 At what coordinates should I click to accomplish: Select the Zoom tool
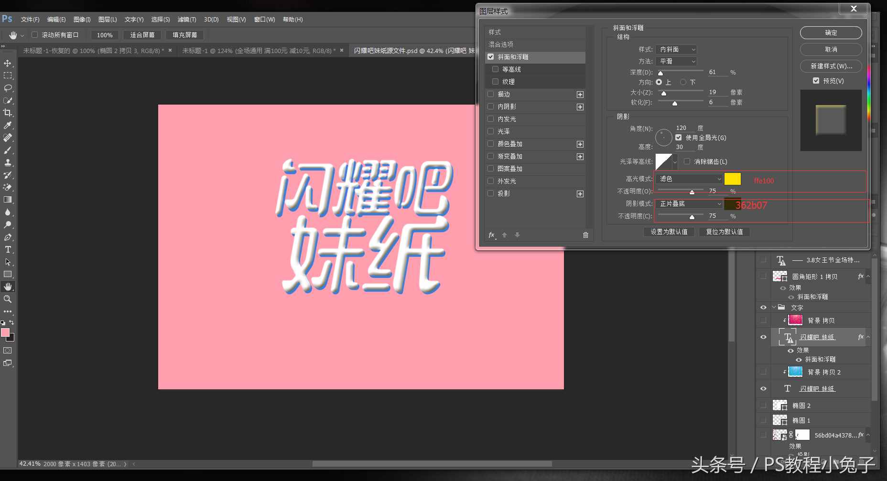coord(7,299)
